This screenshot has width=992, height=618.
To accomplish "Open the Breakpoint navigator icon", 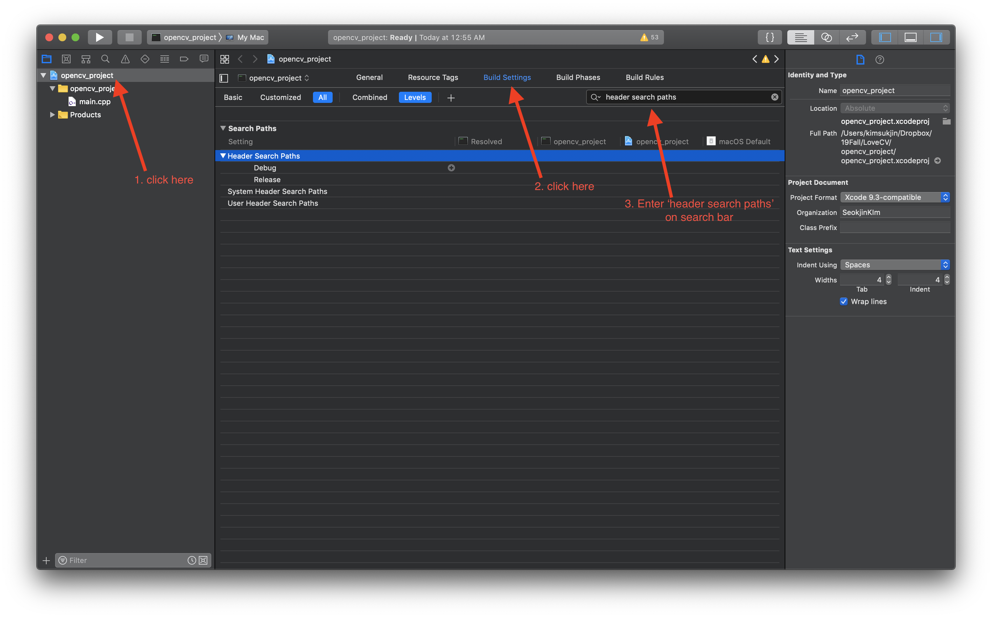I will (184, 59).
